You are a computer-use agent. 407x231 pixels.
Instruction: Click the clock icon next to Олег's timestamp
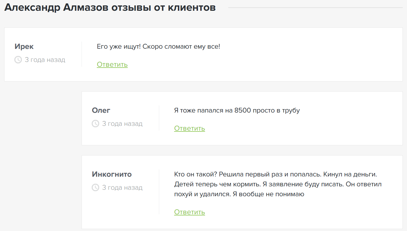pyautogui.click(x=95, y=124)
